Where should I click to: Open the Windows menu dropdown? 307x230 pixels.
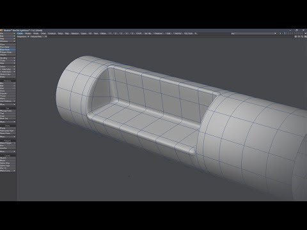tap(8, 42)
